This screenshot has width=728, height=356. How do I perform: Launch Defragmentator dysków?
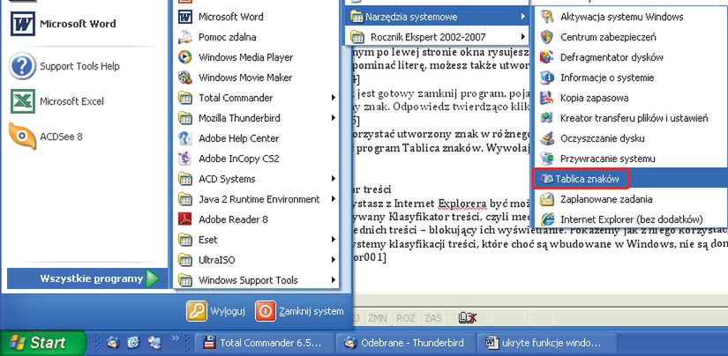click(x=631, y=57)
